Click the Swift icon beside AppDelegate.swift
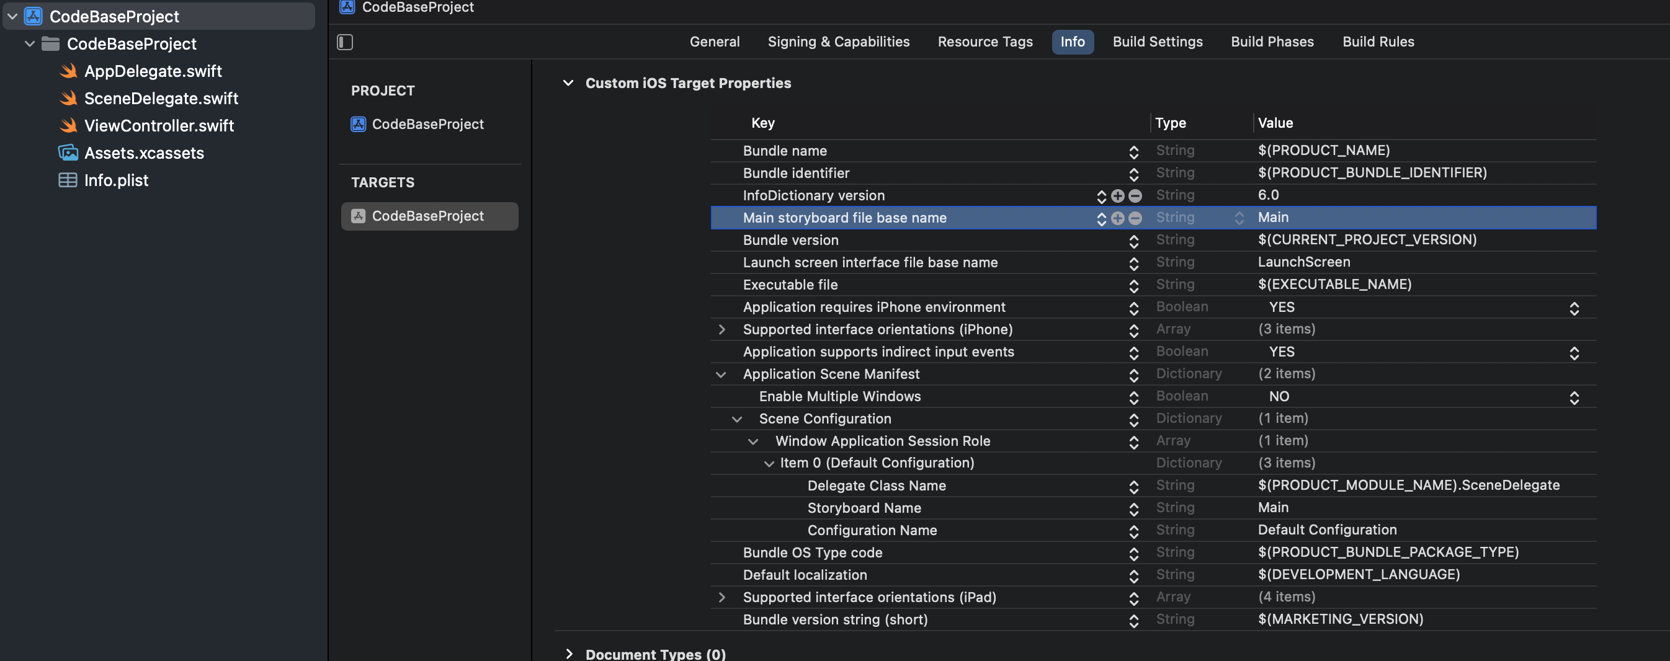The width and height of the screenshot is (1670, 661). click(x=68, y=71)
